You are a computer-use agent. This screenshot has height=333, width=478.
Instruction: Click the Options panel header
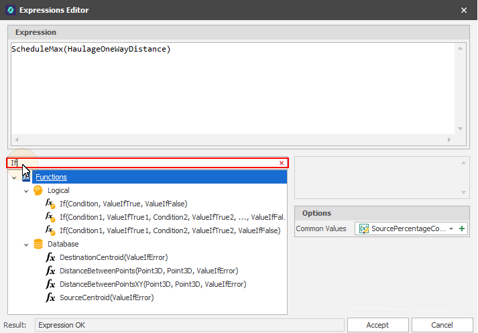click(382, 213)
